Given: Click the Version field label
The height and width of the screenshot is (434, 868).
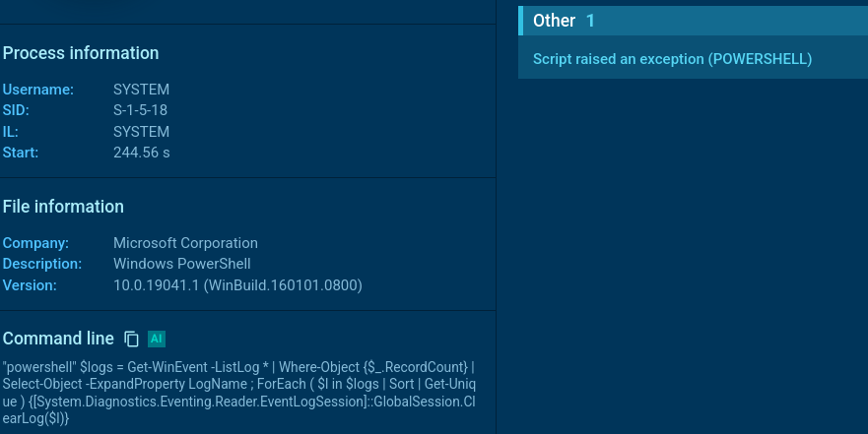Looking at the screenshot, I should click(30, 285).
